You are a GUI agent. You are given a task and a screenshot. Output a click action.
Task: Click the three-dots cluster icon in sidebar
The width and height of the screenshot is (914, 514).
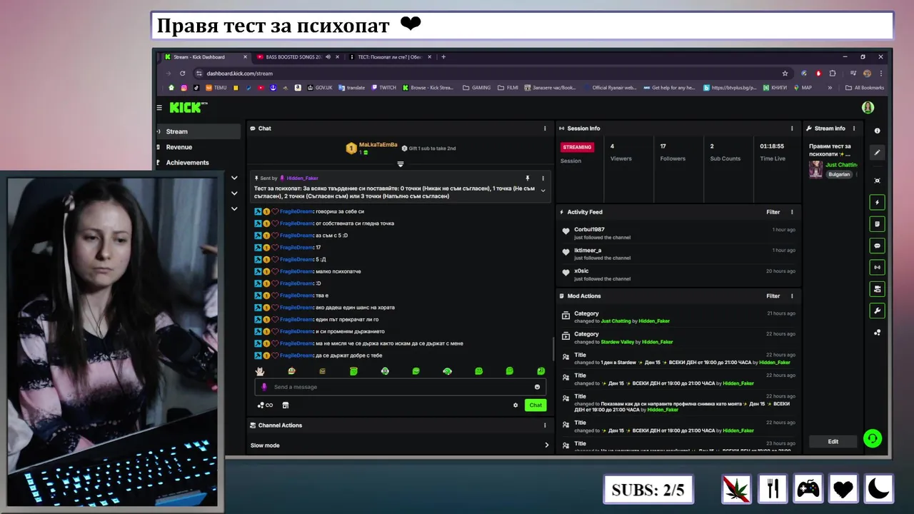(878, 332)
